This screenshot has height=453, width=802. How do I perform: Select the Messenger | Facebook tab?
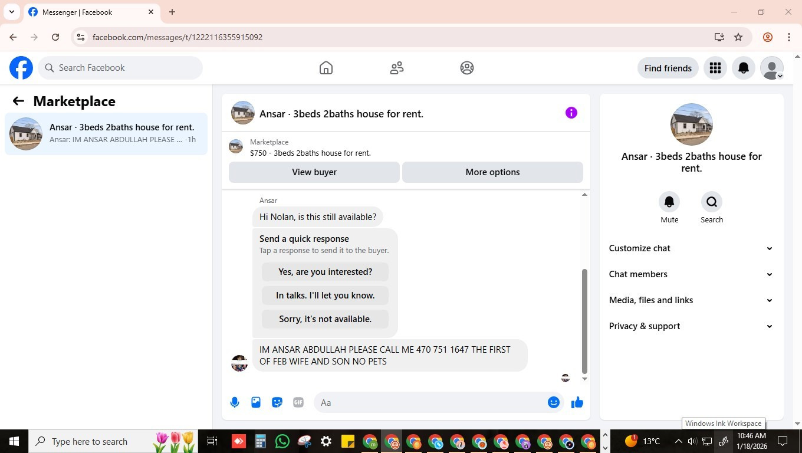tap(91, 12)
